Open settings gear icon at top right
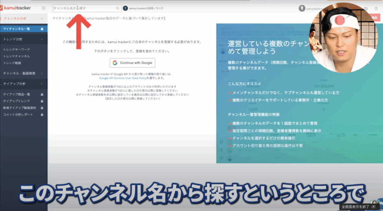 click(x=366, y=8)
